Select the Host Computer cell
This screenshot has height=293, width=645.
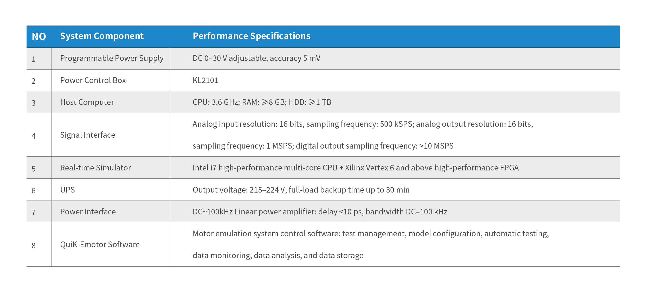coord(87,102)
